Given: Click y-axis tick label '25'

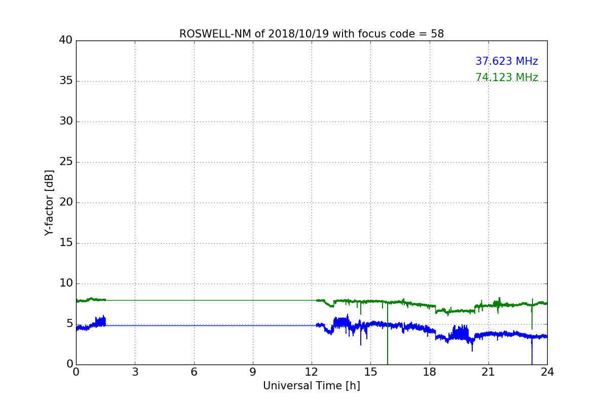Looking at the screenshot, I should point(65,162).
